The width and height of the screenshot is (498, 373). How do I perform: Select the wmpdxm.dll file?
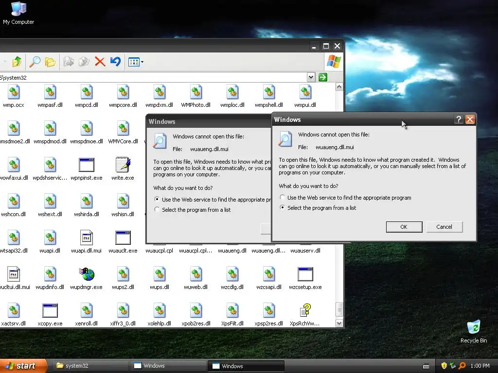coord(160,97)
